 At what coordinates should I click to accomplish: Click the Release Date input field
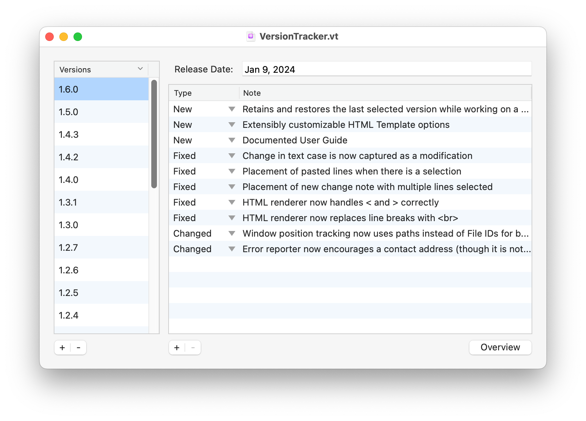click(386, 69)
